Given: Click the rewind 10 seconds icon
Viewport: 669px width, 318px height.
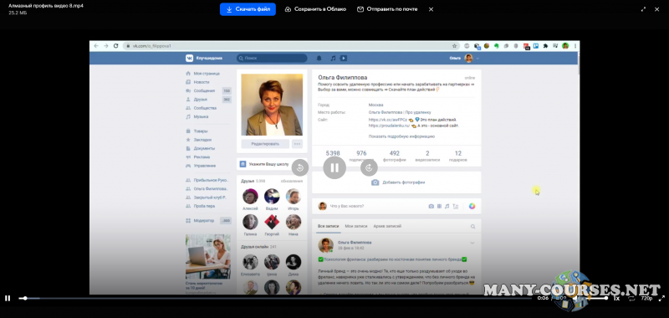Looking at the screenshot, I should (x=300, y=167).
